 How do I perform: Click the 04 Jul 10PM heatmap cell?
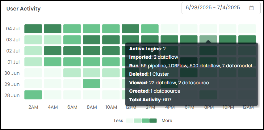click(228, 29)
